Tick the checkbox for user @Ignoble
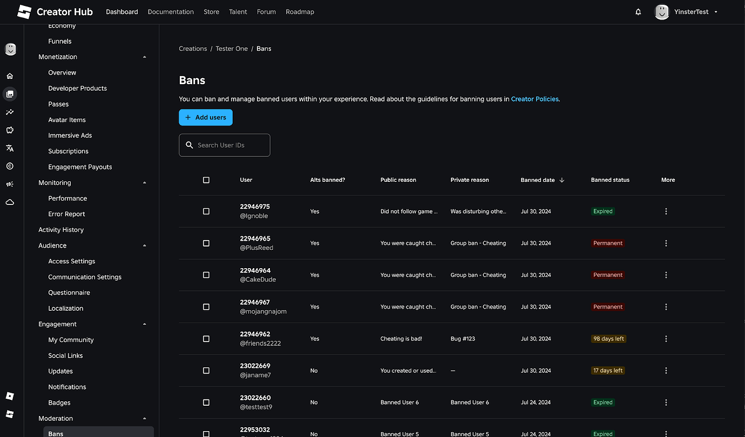The width and height of the screenshot is (745, 437). pyautogui.click(x=206, y=211)
